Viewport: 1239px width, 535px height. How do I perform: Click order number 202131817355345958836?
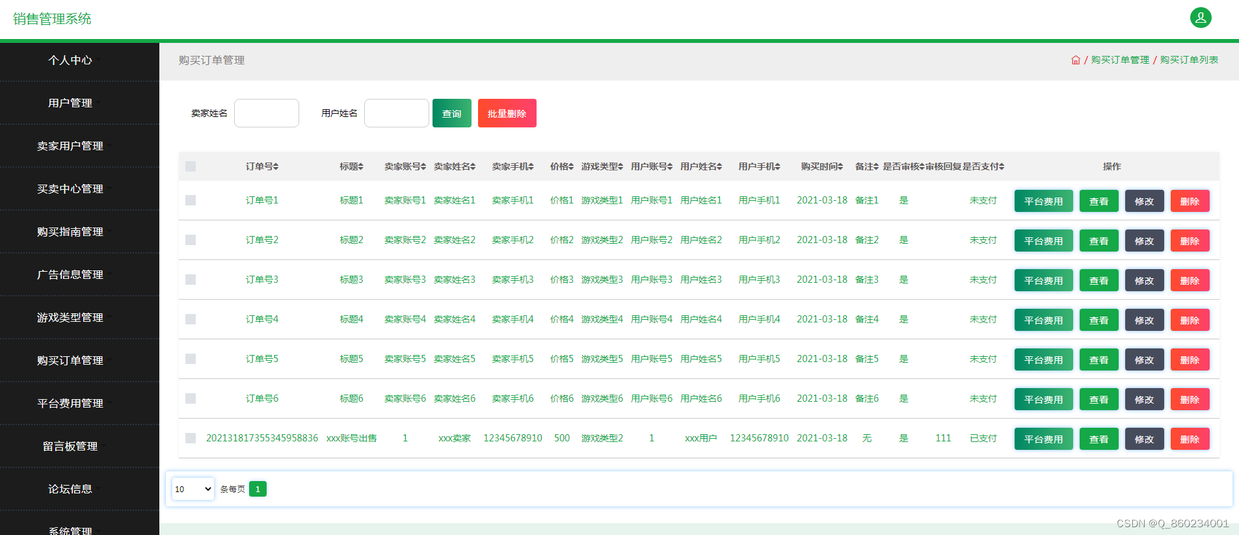262,438
